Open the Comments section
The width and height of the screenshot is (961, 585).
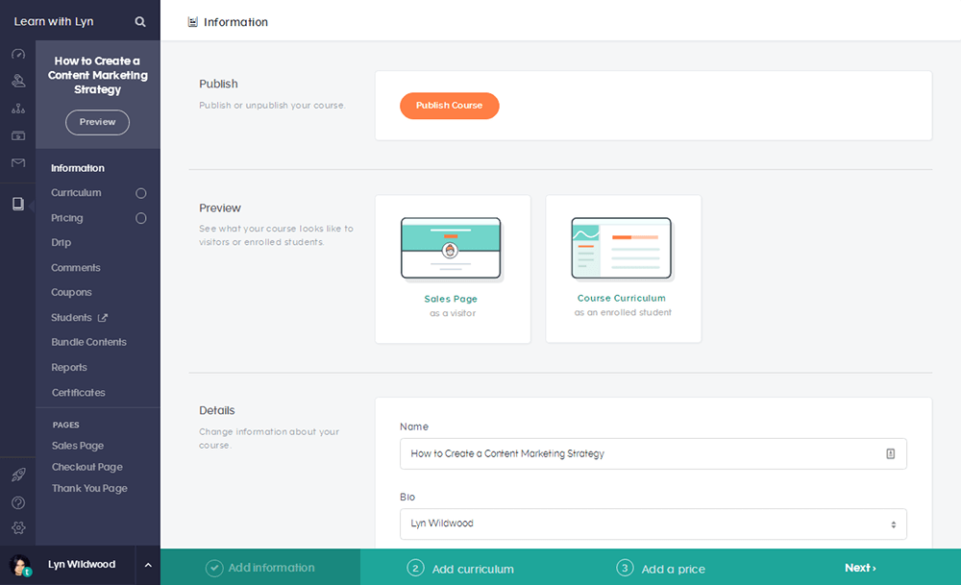tap(75, 268)
